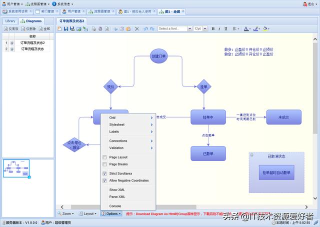Screen dimensions: 320x227
Task: Open the line color pen picker
Action: pyautogui.click(x=256, y=29)
